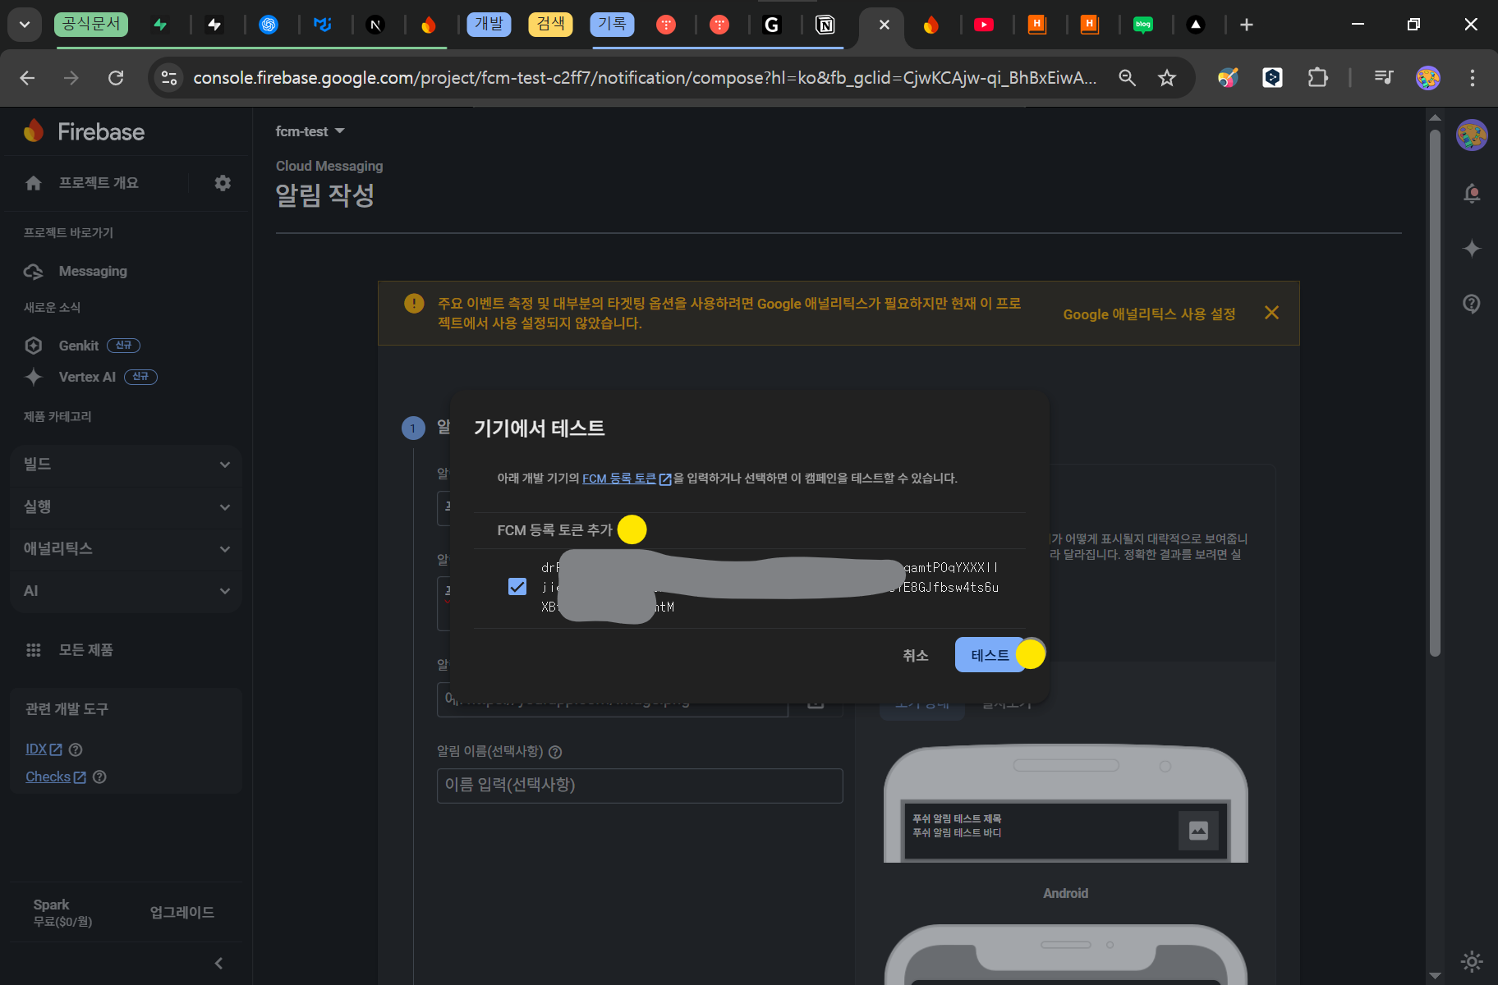1498x985 pixels.
Task: Click the 이름 입력(선택사항) field
Action: (640, 786)
